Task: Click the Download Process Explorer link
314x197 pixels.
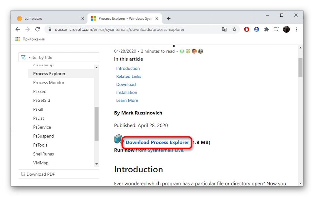Action: point(157,142)
